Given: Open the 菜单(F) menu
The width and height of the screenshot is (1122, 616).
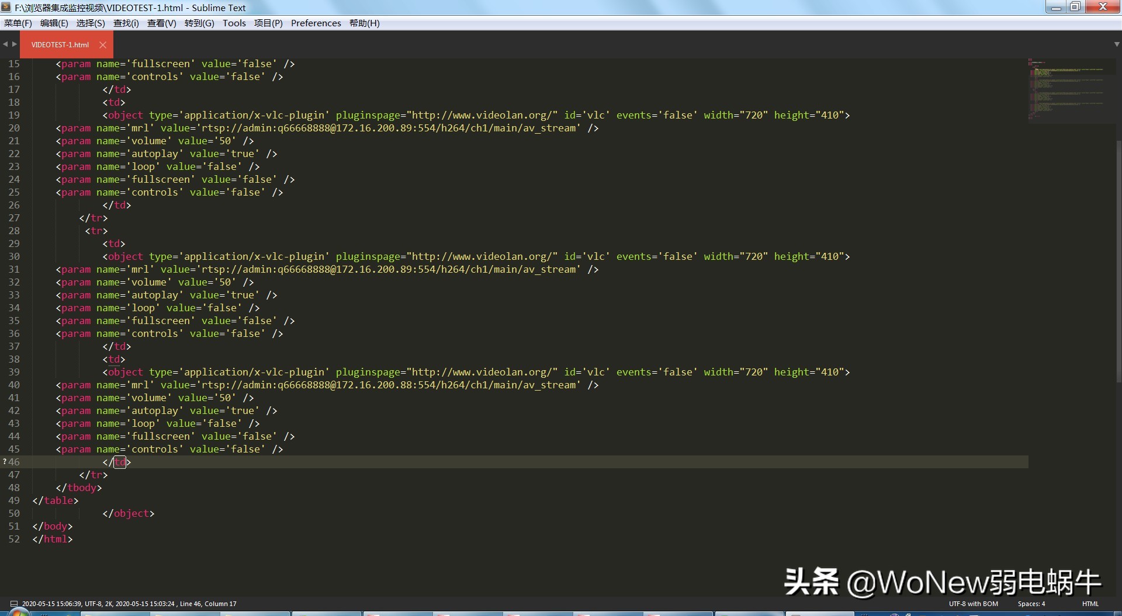Looking at the screenshot, I should pos(18,23).
